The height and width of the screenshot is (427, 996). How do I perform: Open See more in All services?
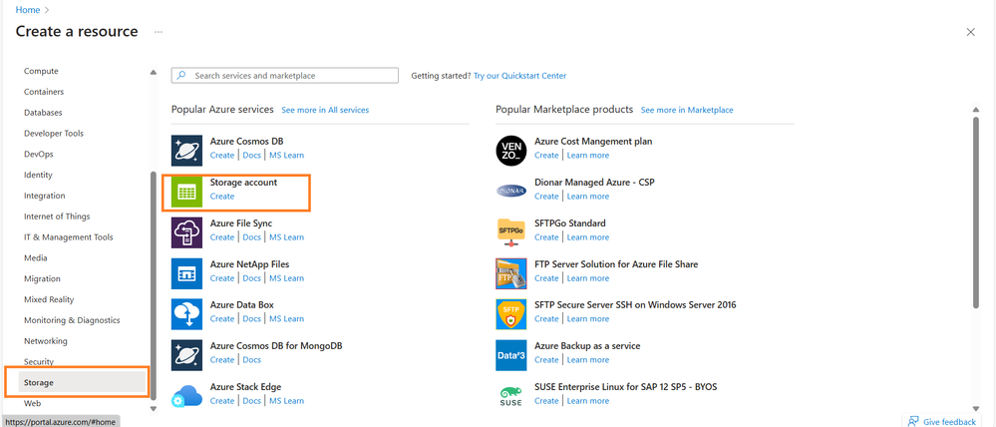[325, 110]
